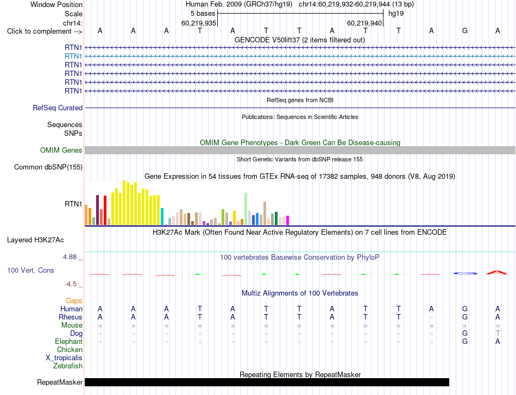Open 'Multiz Alignments of 100 Vertebrates' title
The height and width of the screenshot is (395, 516).
pyautogui.click(x=300, y=293)
